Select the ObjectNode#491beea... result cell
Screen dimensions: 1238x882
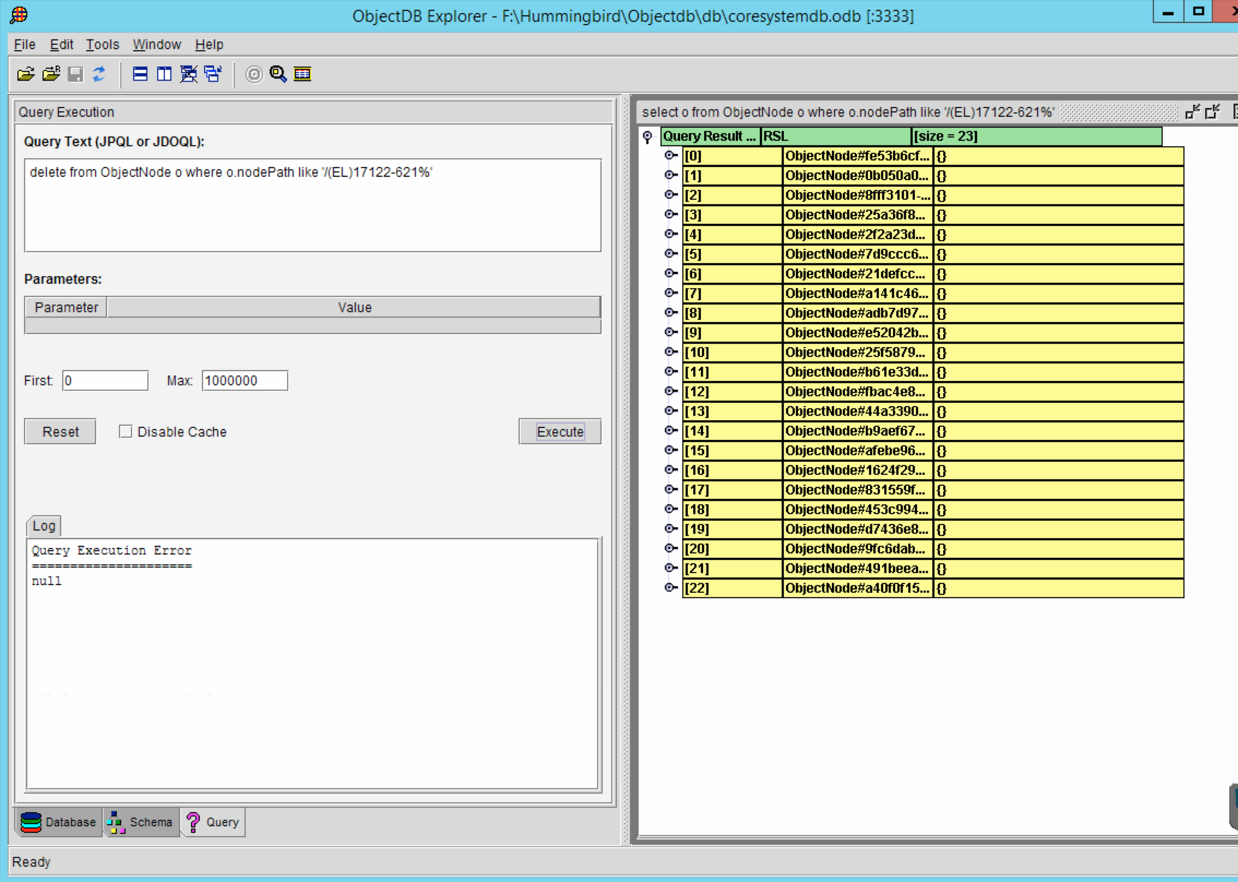858,569
